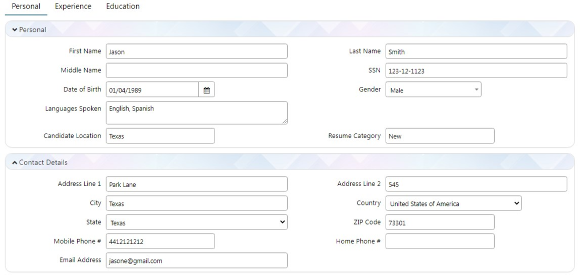
Task: Click the Last Name text box
Action: click(x=476, y=51)
